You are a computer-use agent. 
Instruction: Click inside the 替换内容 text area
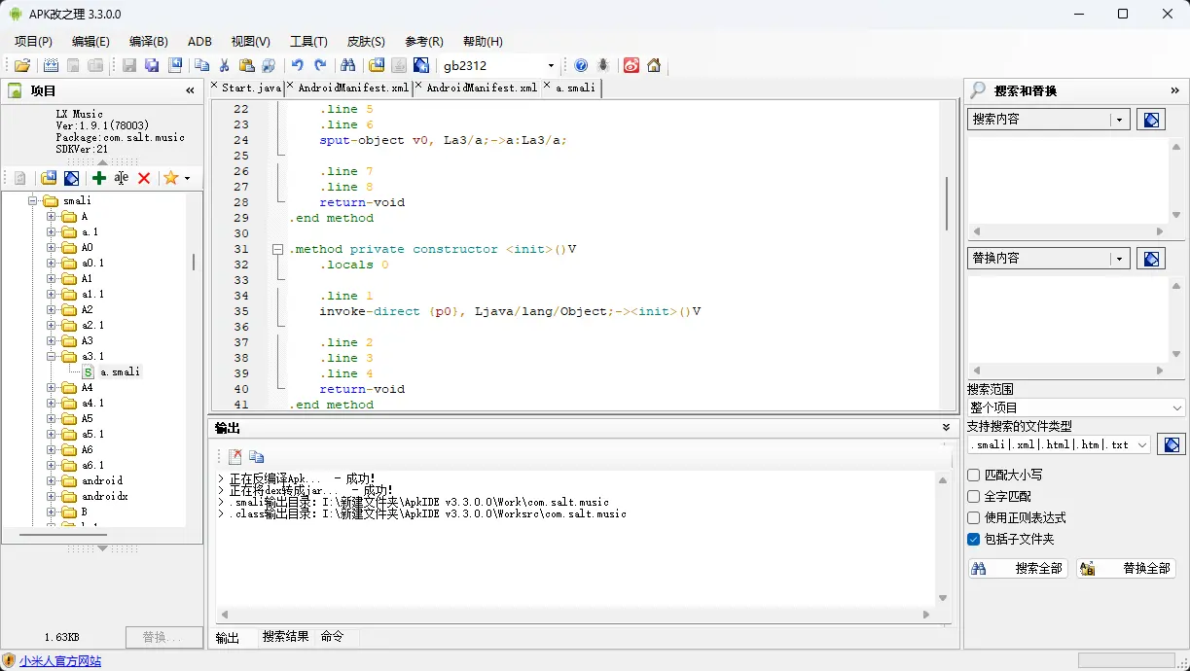(x=1067, y=319)
